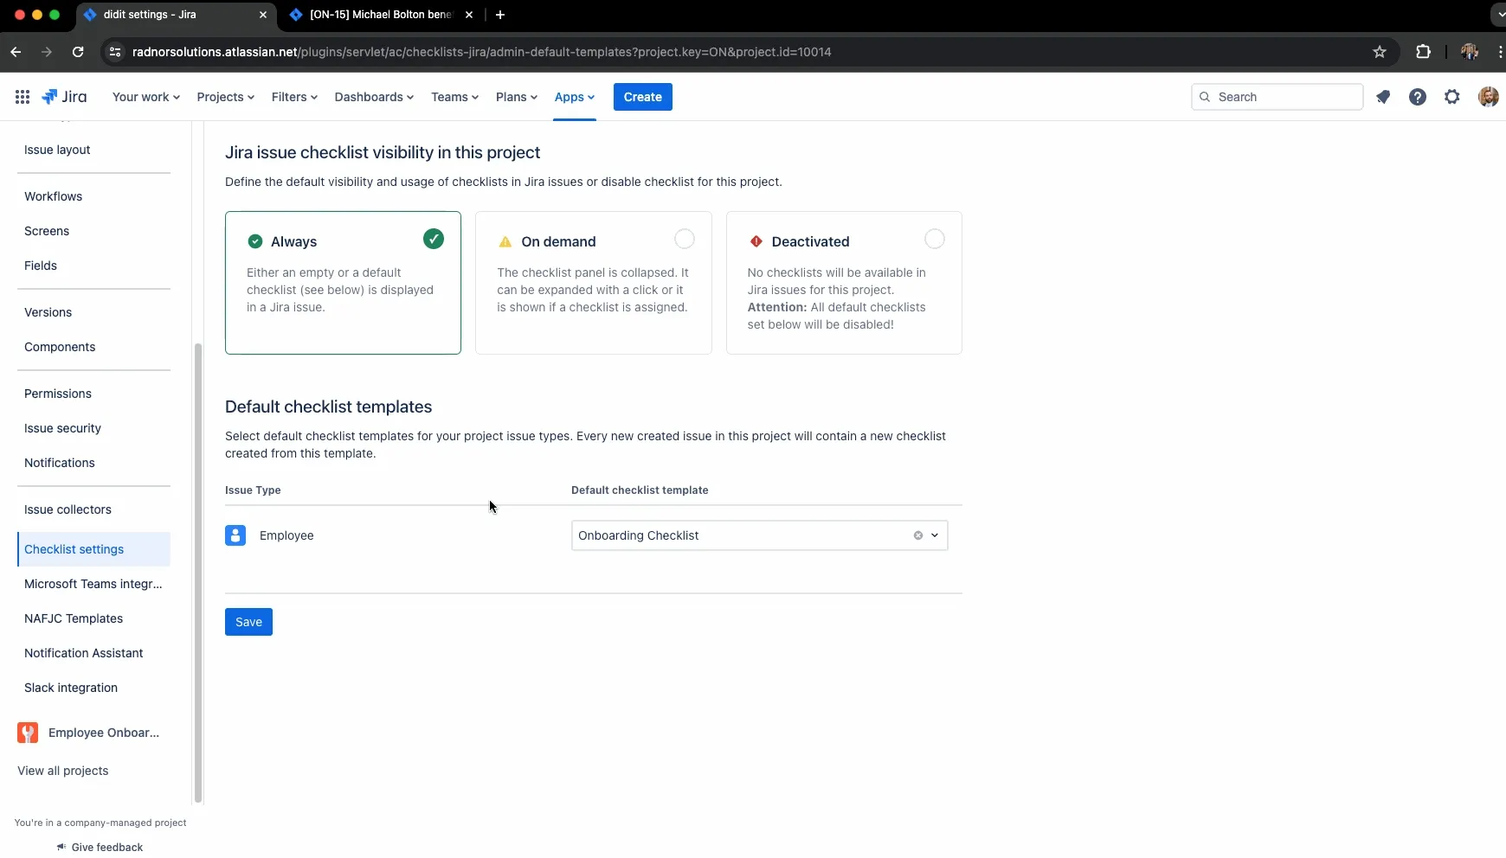Viewport: 1506px width, 858px height.
Task: Click the Chrome profile avatar in toolbar
Action: (1470, 52)
